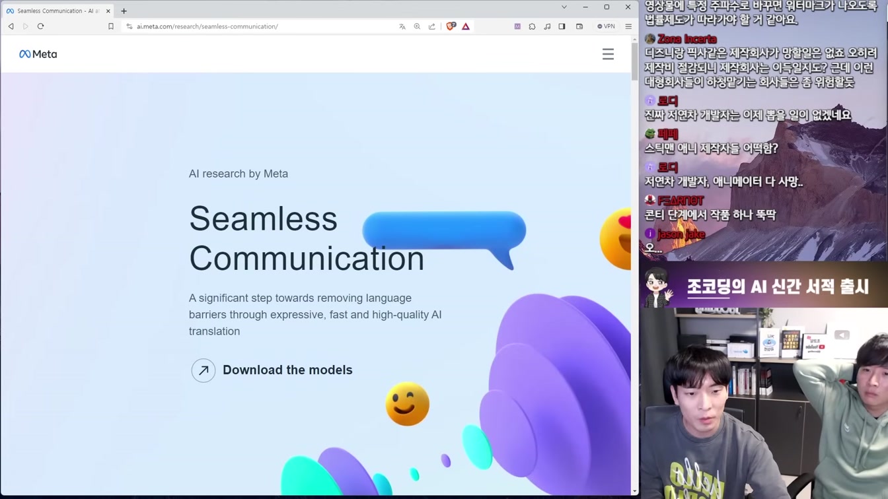The height and width of the screenshot is (499, 888).
Task: Click the scroll down arrow on the scrollbar
Action: point(635,491)
